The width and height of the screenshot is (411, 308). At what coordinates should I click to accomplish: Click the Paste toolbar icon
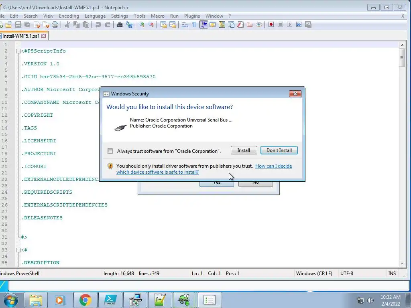tap(86, 24)
